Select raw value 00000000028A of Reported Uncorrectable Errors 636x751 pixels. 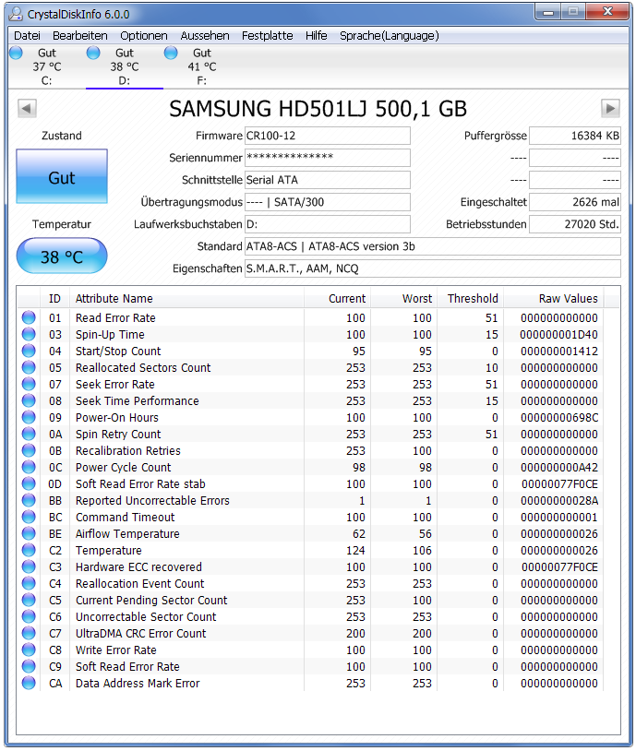[x=559, y=501]
